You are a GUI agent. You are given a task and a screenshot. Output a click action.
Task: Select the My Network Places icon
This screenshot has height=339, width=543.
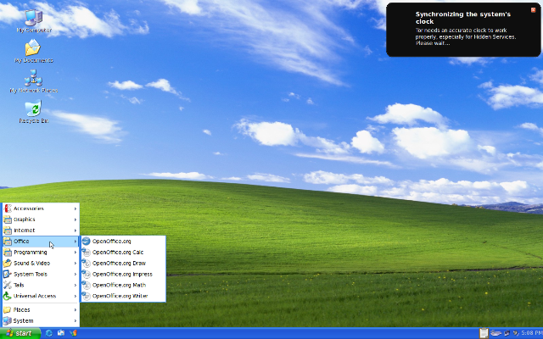(34, 81)
